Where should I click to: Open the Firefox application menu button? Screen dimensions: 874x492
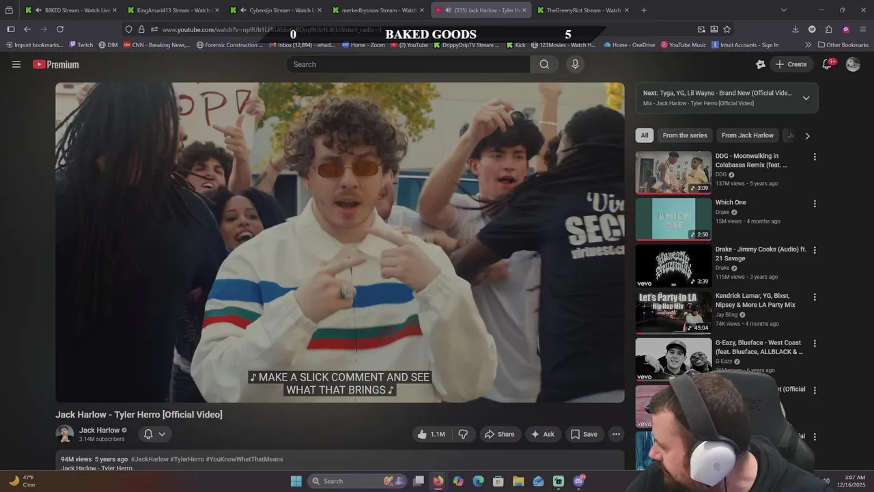point(864,29)
